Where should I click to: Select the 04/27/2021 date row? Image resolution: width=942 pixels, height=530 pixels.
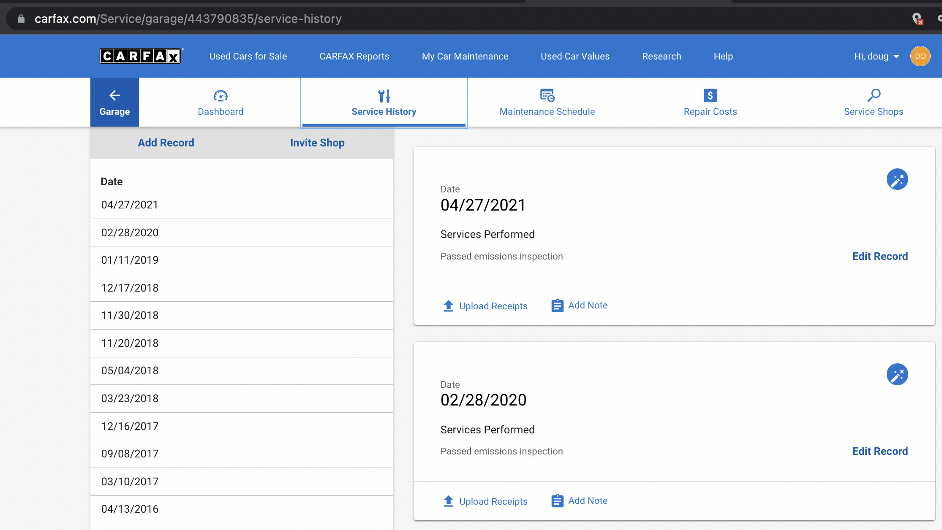(242, 205)
